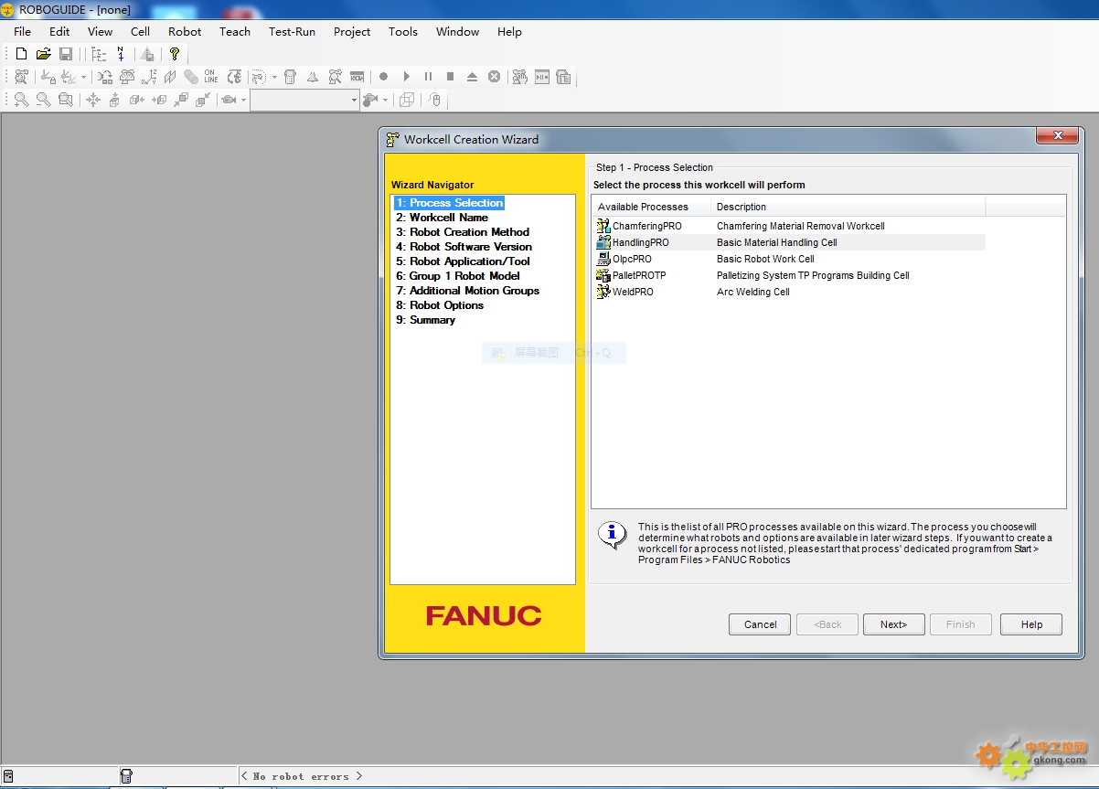Viewport: 1099px width, 789px height.
Task: Open the Test-Run menu
Action: (292, 31)
